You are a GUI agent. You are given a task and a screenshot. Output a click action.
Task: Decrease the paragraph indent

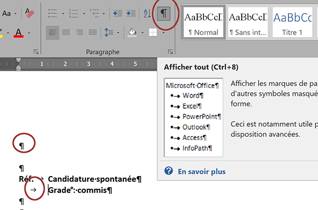pos(118,14)
